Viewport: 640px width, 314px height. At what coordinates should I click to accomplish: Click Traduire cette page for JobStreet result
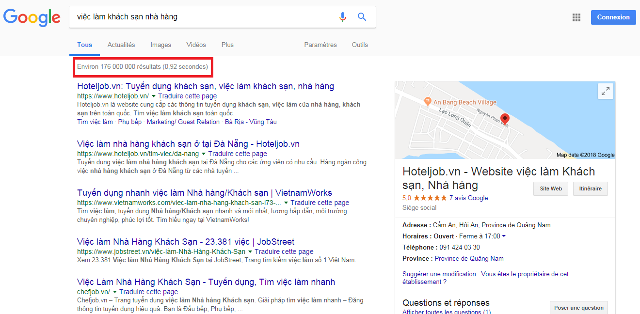point(284,251)
